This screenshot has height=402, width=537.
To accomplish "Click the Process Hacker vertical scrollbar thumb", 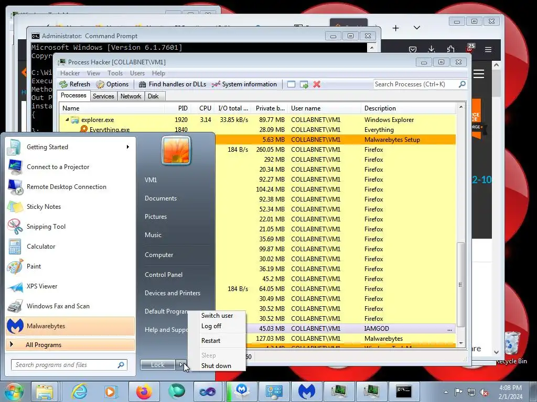I will 461,284.
